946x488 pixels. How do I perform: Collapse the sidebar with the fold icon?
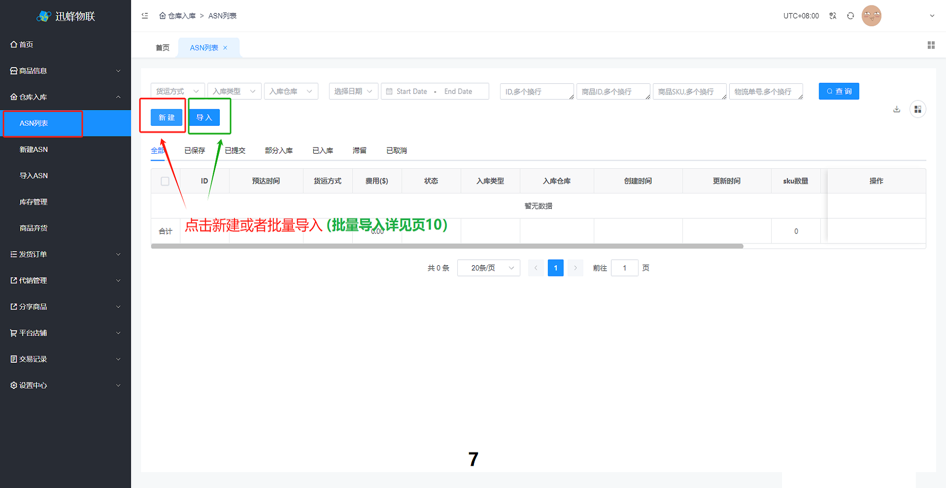click(x=145, y=16)
